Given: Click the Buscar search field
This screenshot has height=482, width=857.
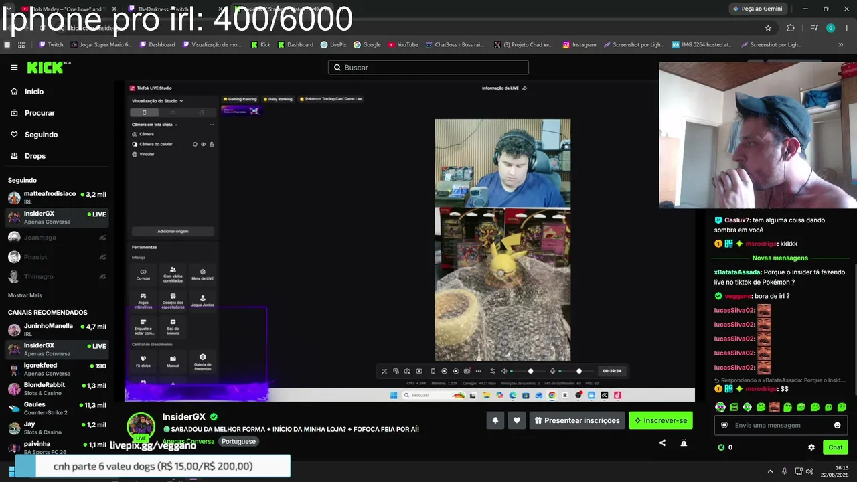Looking at the screenshot, I should tap(428, 68).
